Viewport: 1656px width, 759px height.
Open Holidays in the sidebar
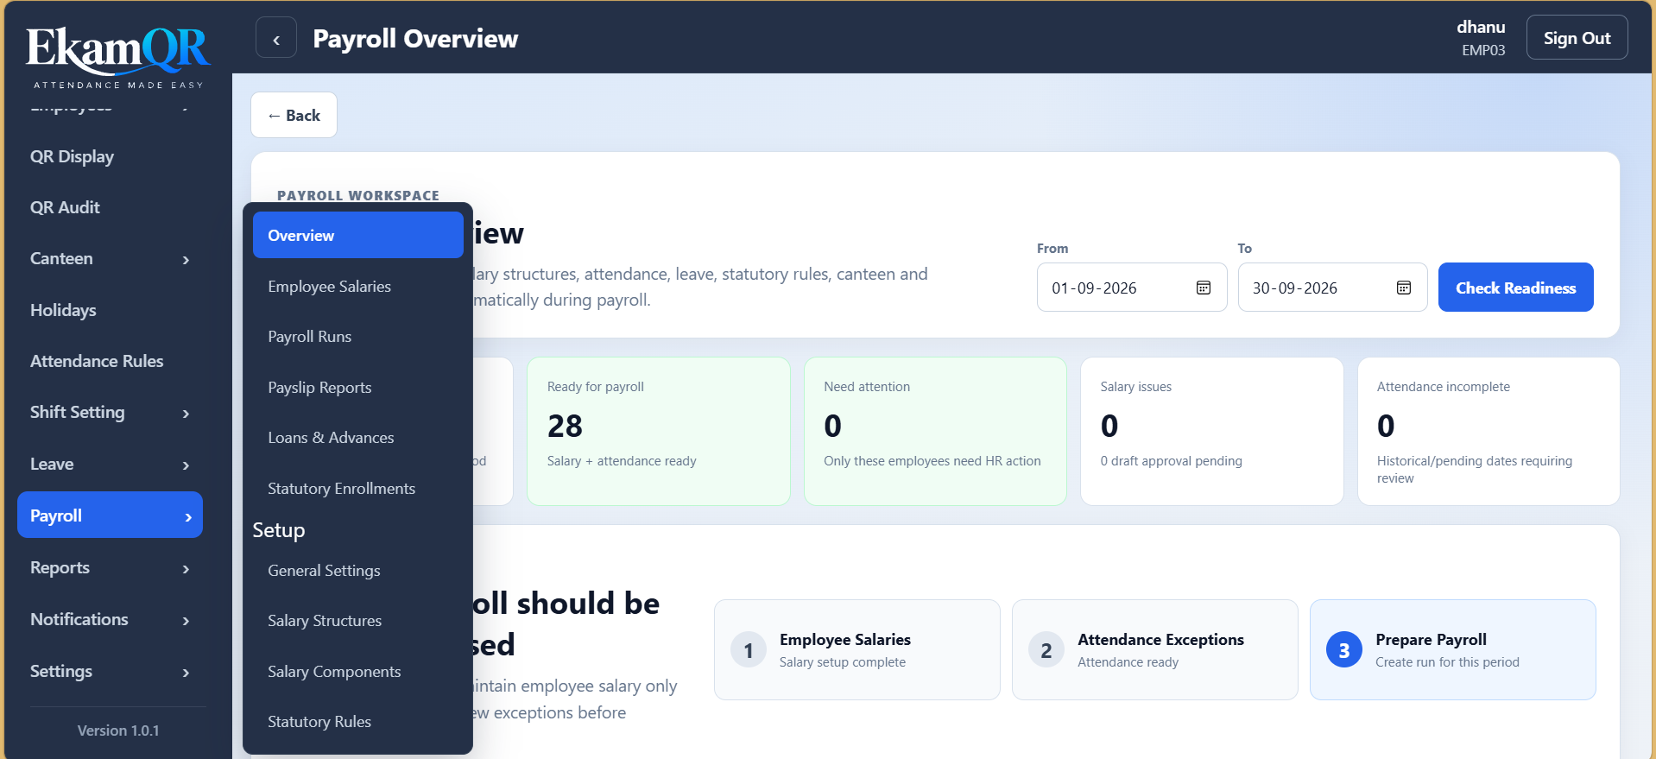[x=110, y=310]
